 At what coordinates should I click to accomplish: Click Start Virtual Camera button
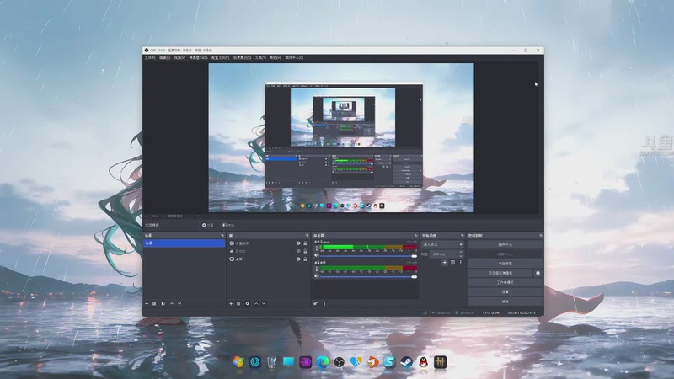(500, 273)
